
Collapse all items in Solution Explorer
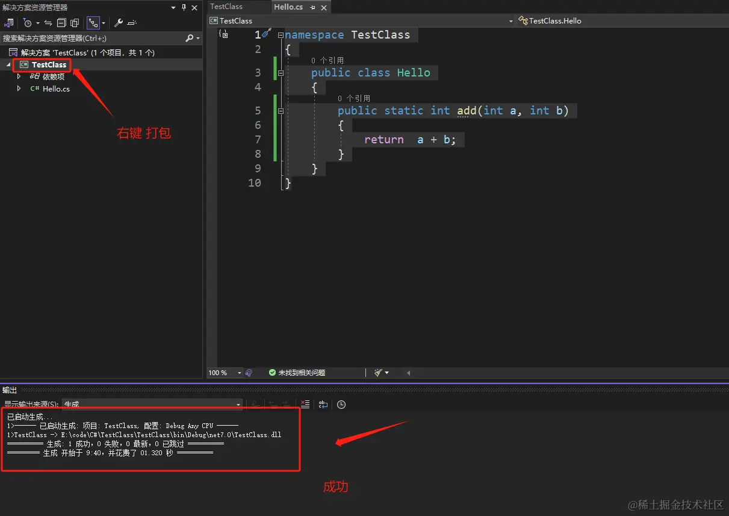[61, 23]
